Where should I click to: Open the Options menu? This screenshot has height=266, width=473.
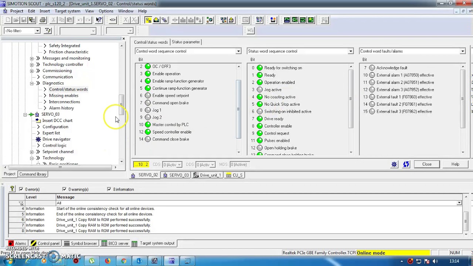pyautogui.click(x=106, y=11)
